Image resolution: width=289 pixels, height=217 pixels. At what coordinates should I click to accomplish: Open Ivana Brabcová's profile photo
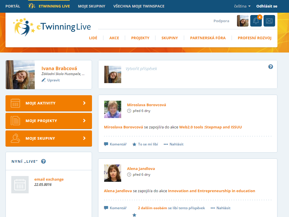(20, 75)
